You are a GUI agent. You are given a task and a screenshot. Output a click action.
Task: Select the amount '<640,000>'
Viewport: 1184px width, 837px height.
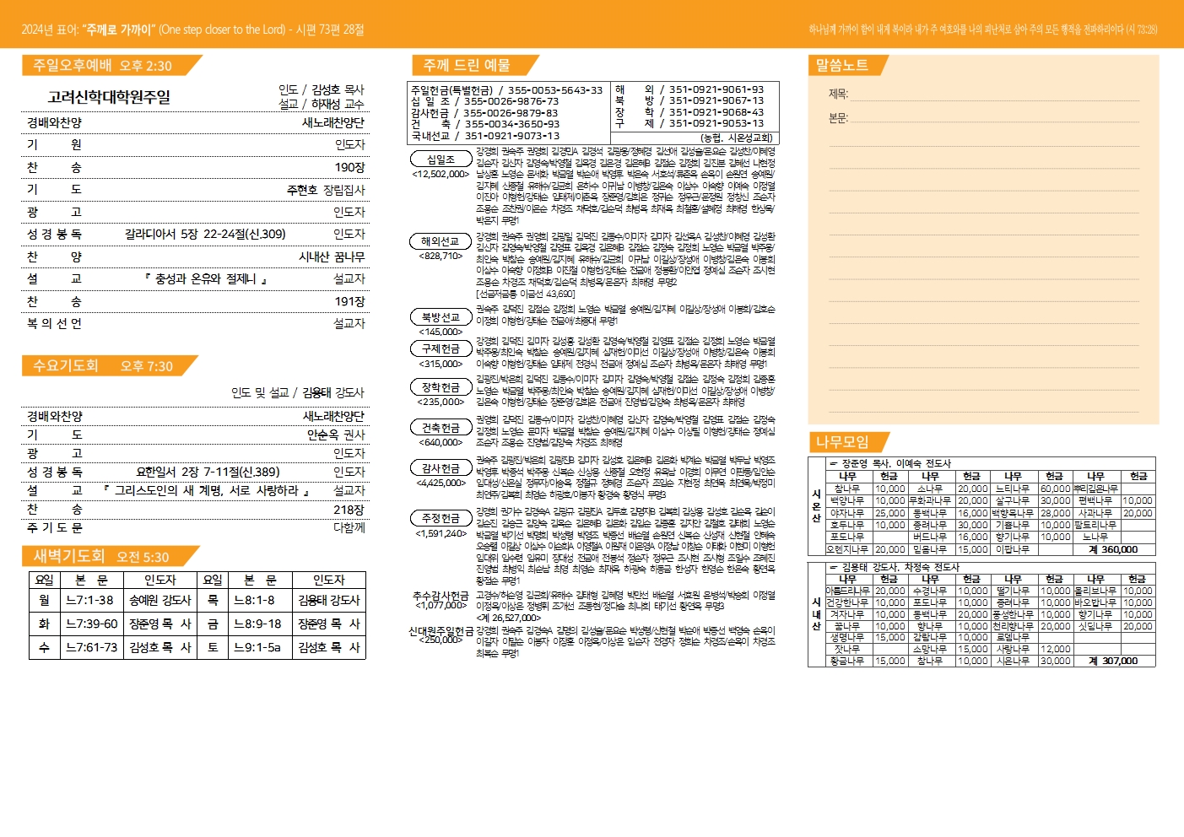point(441,442)
